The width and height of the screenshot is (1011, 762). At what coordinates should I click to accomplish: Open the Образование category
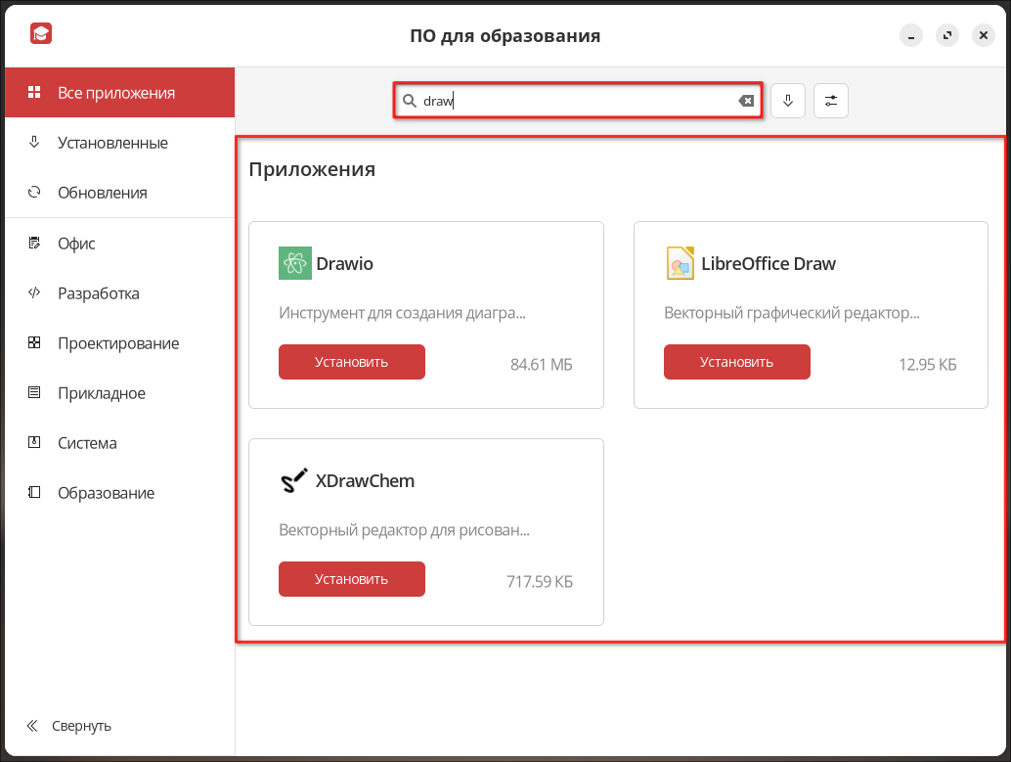(x=106, y=493)
